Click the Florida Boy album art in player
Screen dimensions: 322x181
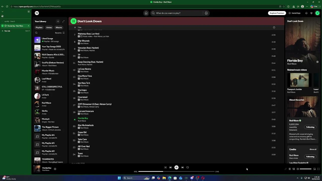click(37, 169)
